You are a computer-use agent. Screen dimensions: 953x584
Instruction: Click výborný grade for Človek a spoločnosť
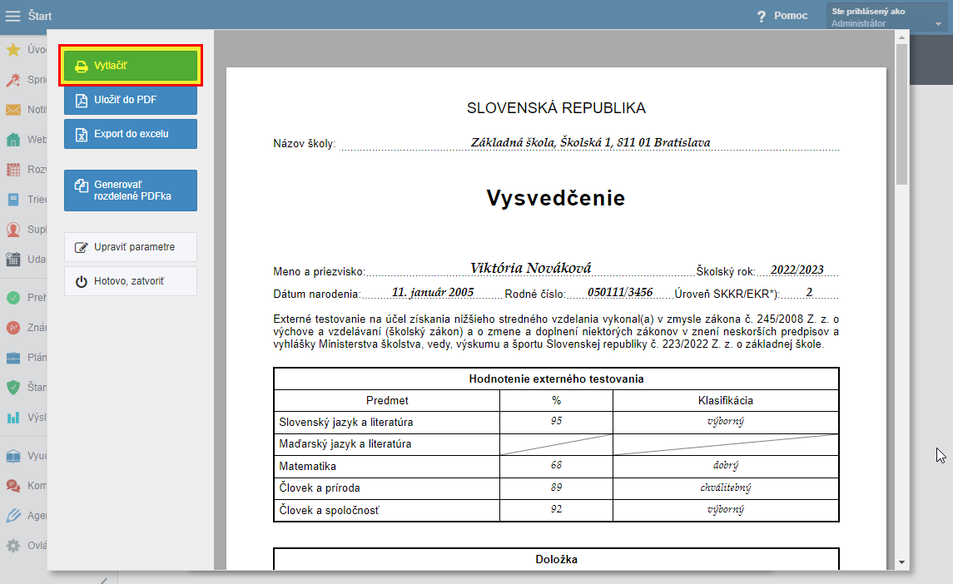pyautogui.click(x=726, y=510)
